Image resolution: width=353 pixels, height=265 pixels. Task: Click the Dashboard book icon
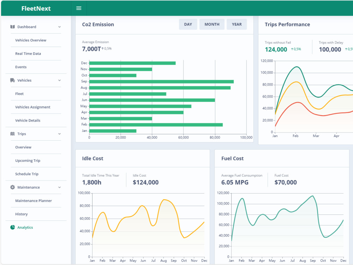(13, 27)
